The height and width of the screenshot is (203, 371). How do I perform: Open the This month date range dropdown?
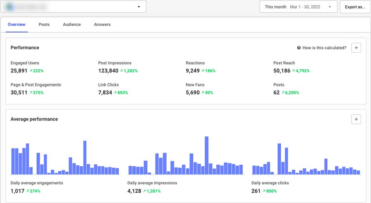298,7
